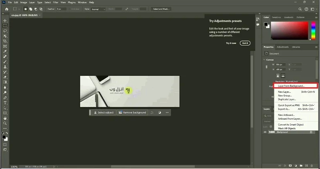Select the Eraser tool
This screenshot has width=320, height=169.
[5, 77]
